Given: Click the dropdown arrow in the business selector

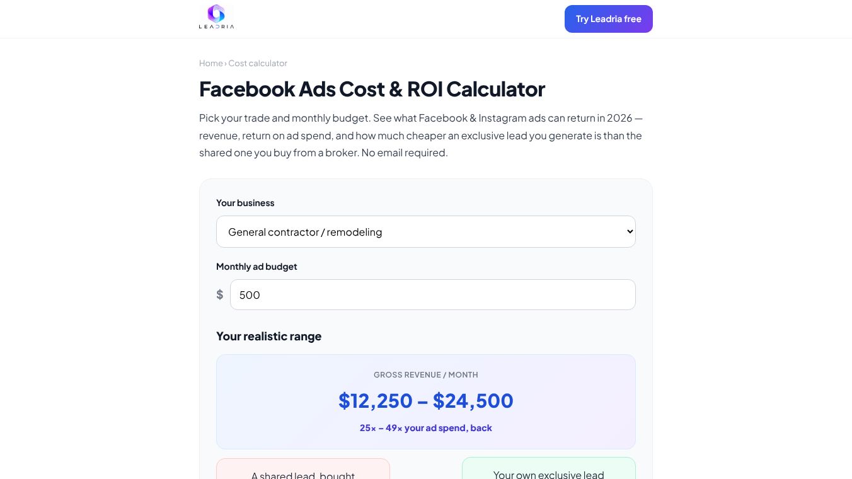Looking at the screenshot, I should [630, 231].
